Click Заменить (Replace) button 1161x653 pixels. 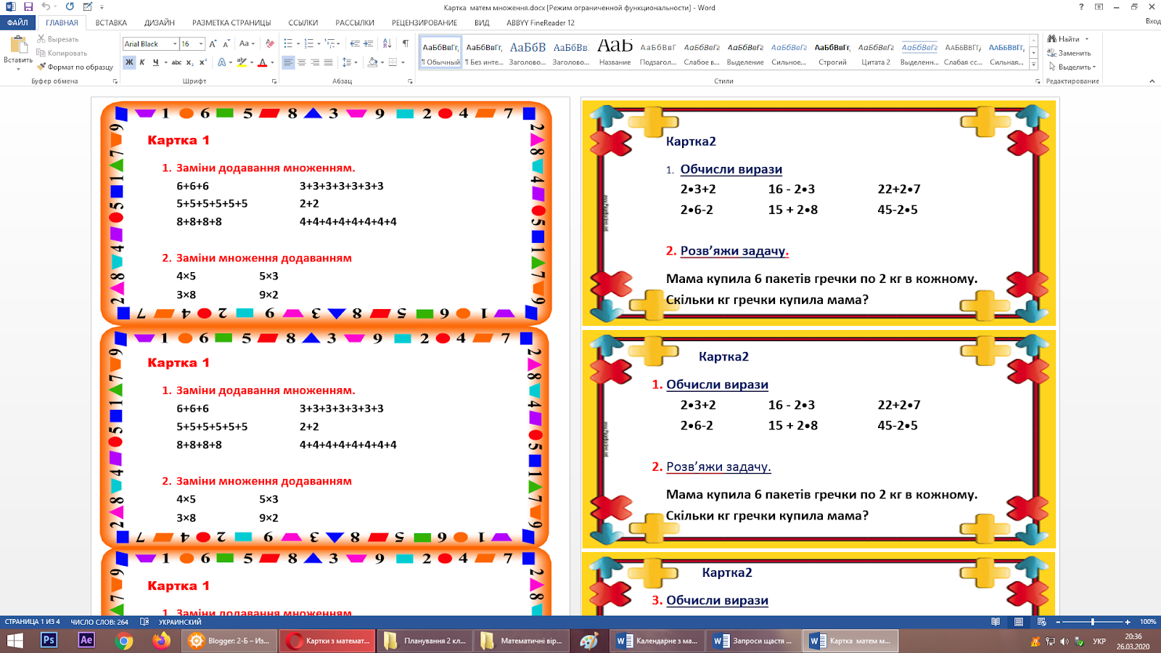pos(1069,53)
